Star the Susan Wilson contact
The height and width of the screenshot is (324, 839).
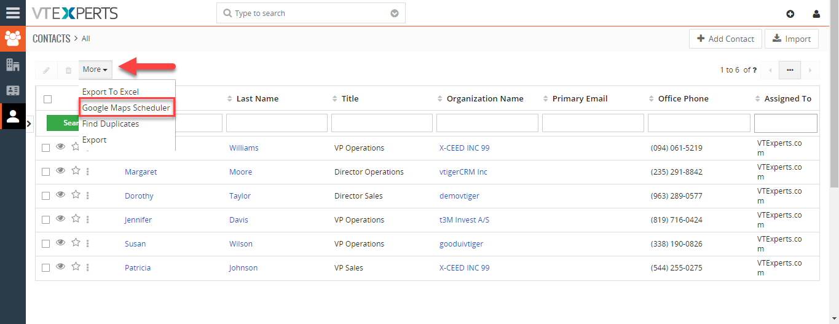(76, 243)
